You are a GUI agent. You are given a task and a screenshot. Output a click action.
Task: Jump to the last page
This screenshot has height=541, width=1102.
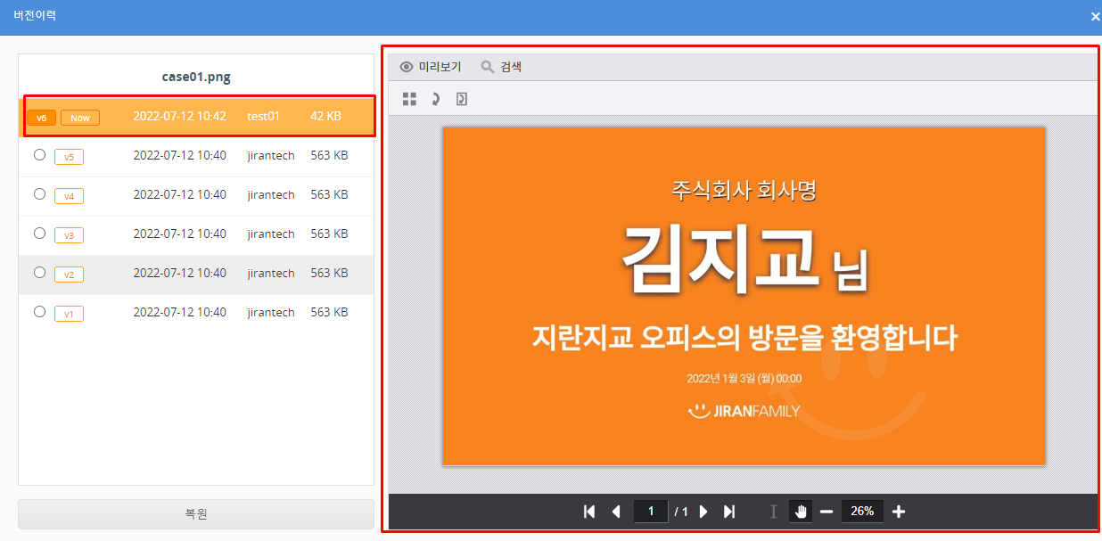729,512
